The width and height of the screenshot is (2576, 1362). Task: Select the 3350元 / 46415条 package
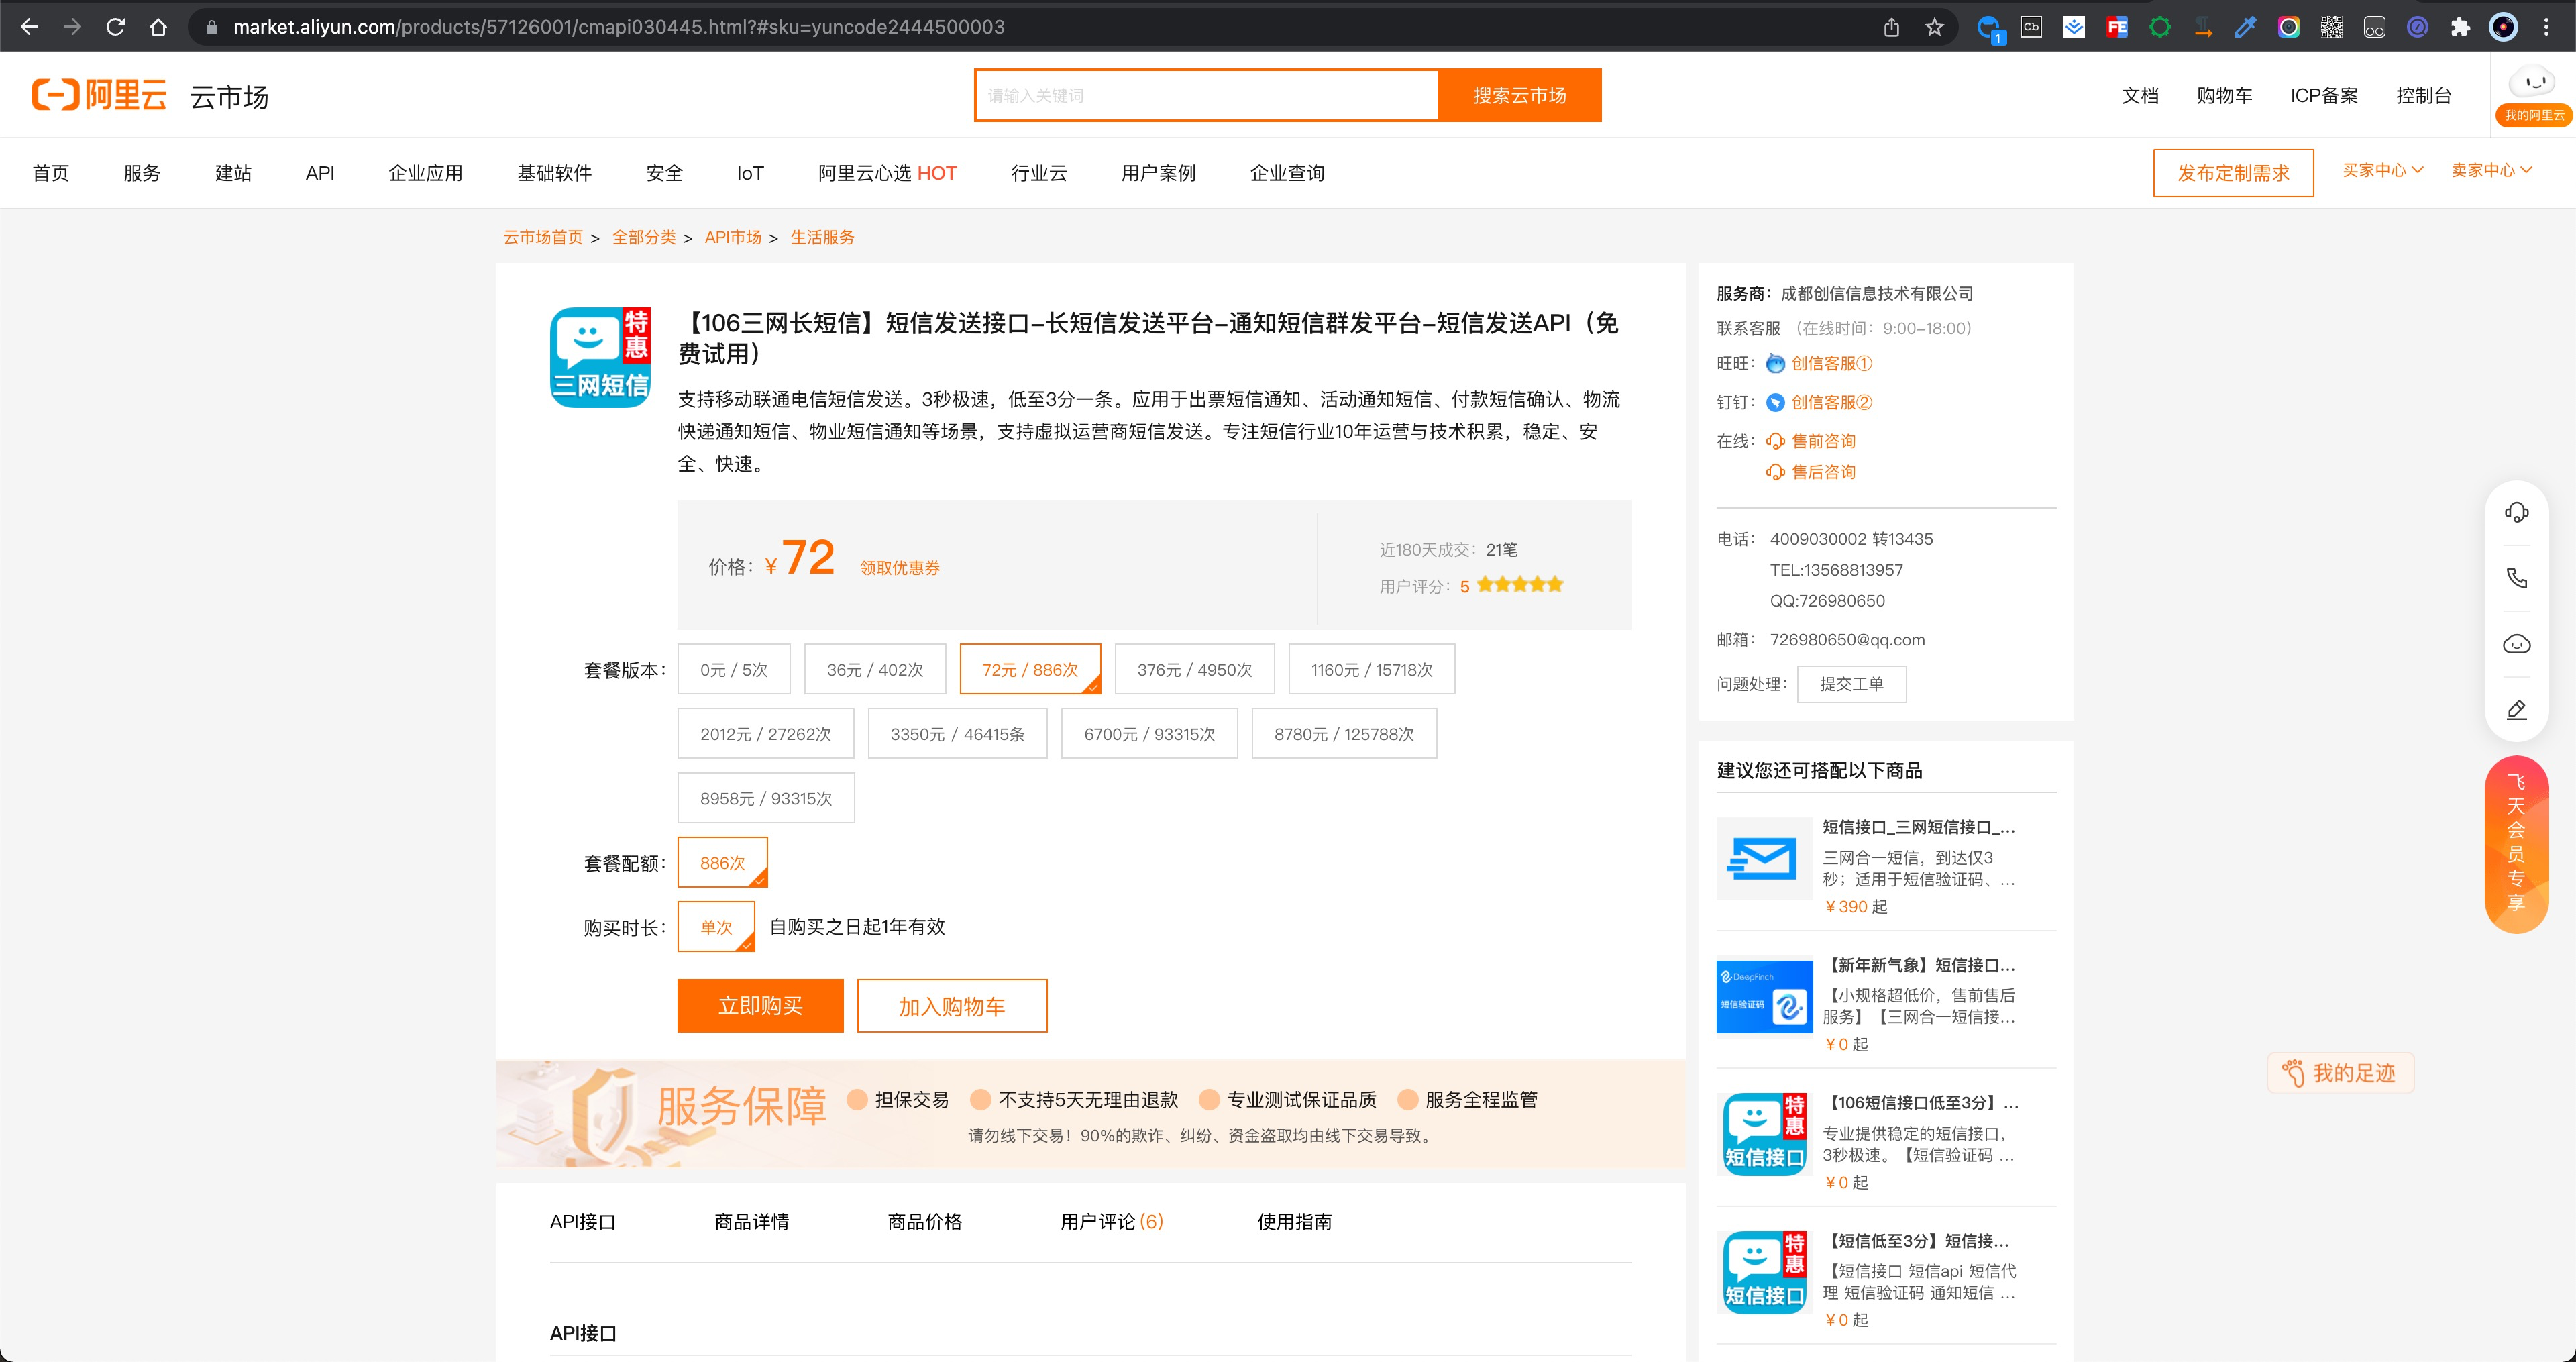pos(957,734)
